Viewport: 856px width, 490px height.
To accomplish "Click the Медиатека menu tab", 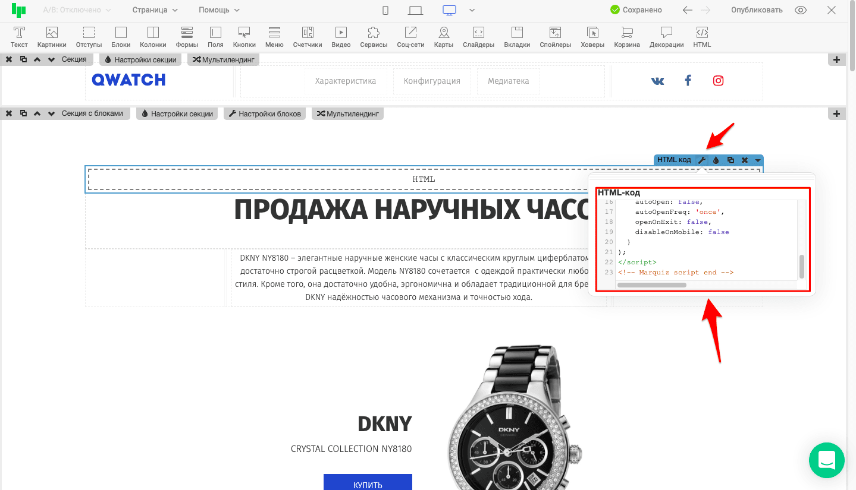I will [508, 81].
